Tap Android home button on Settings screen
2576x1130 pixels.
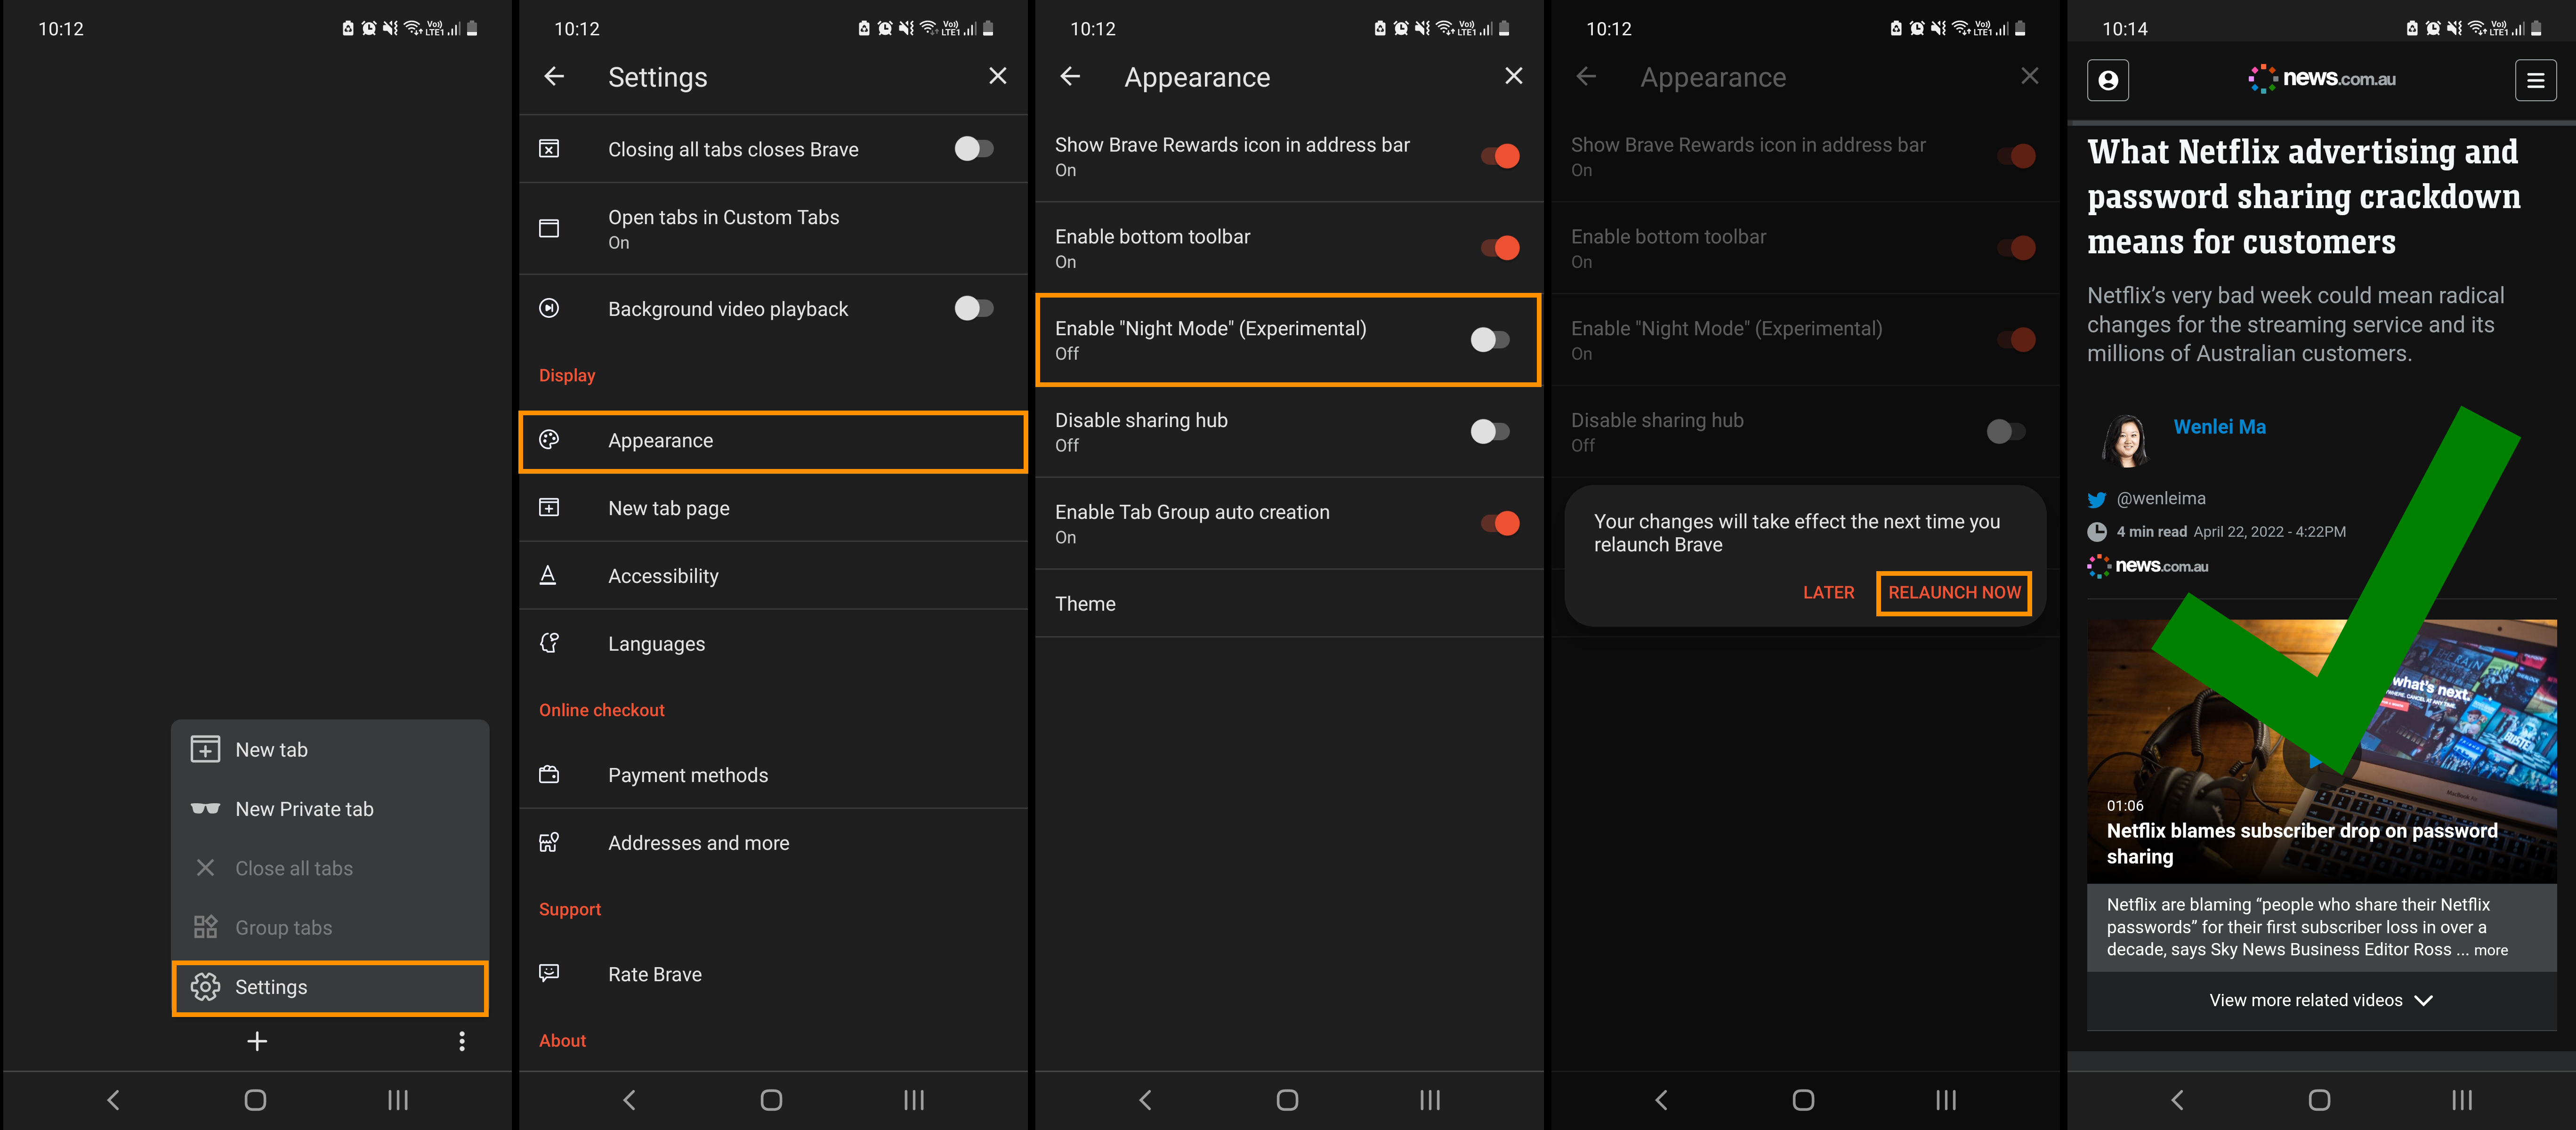771,1100
